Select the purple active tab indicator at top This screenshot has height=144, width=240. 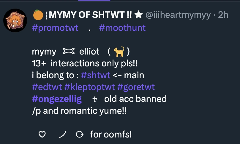[94, 1]
